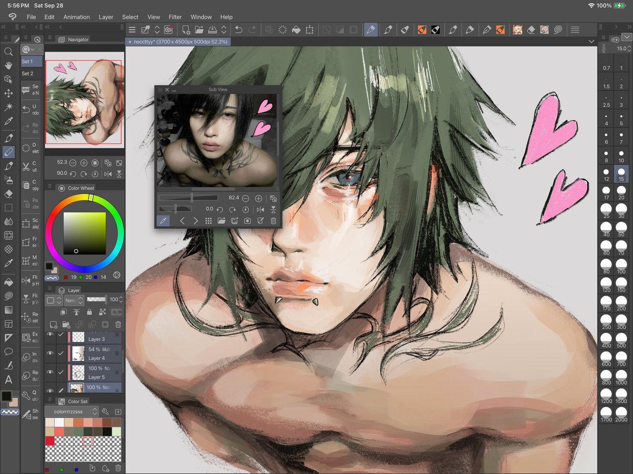Lock the layer with padlock icon
This screenshot has height=474, width=633.
click(x=89, y=312)
